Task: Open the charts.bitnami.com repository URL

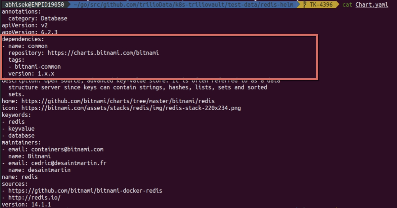Action: (103, 53)
